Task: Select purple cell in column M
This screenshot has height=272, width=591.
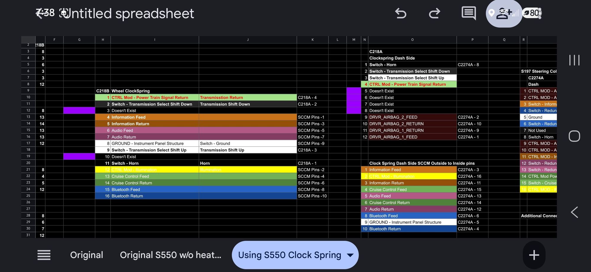Action: click(354, 101)
